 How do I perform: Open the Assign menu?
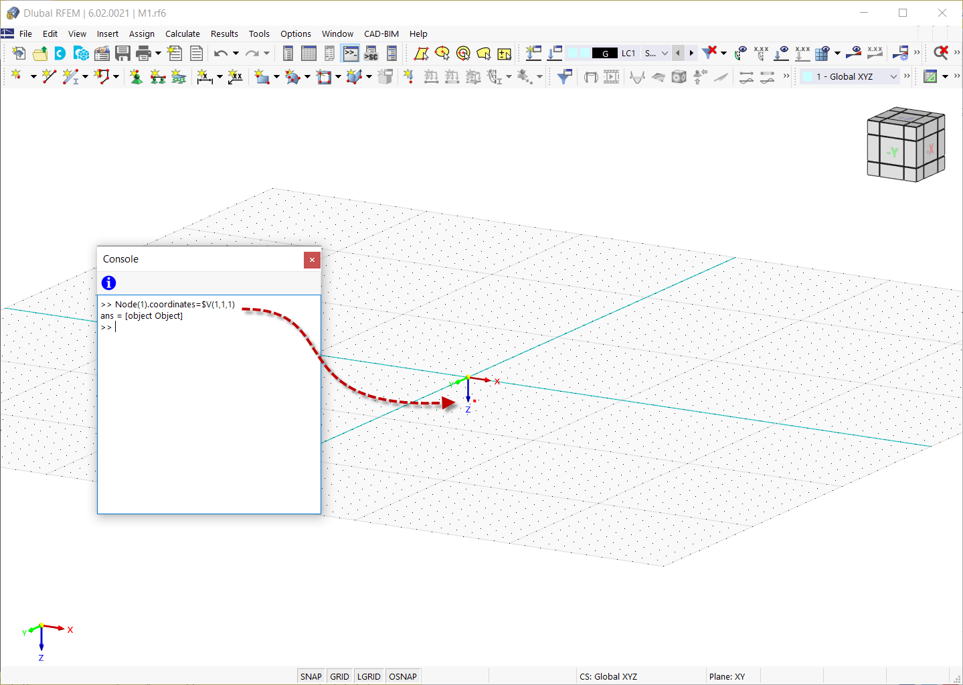[x=141, y=33]
